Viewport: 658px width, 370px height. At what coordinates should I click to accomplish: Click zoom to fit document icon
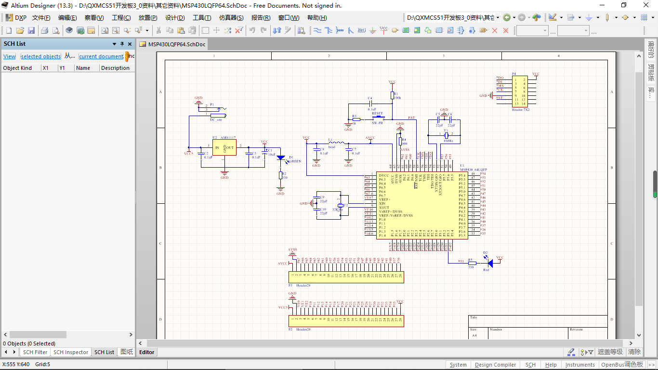[x=105, y=30]
